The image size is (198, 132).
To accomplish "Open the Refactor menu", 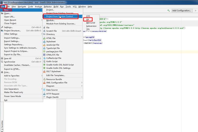I will [x=48, y=7].
